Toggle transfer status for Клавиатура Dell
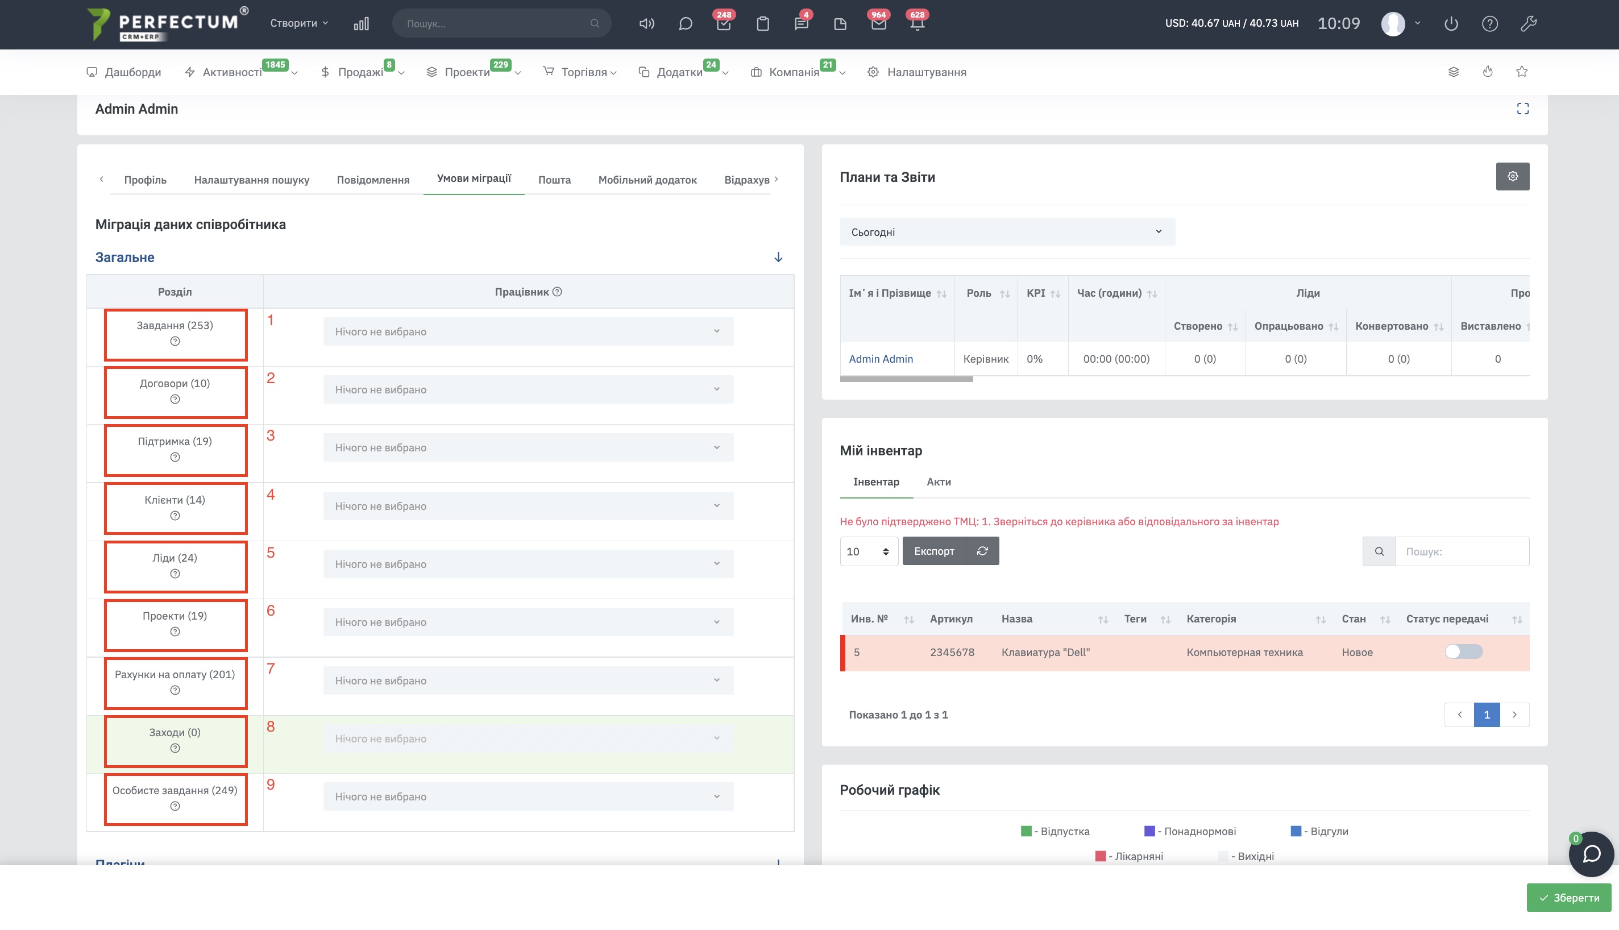Screen dimensions: 1619x930 pyautogui.click(x=1463, y=651)
